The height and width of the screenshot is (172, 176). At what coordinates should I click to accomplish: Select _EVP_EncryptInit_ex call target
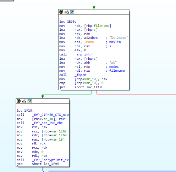(x=50, y=160)
